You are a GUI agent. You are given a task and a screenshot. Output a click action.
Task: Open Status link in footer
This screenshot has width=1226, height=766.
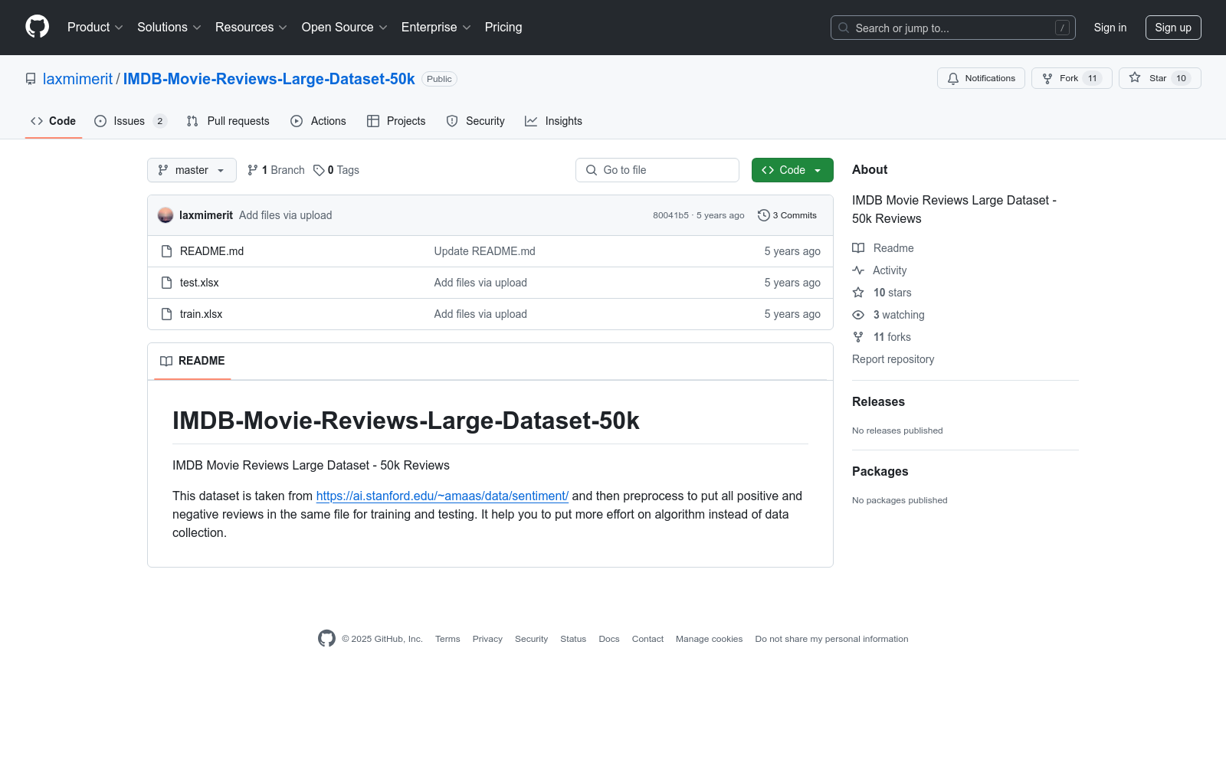click(573, 639)
